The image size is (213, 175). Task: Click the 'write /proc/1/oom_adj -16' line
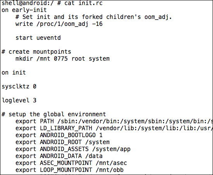59,24
